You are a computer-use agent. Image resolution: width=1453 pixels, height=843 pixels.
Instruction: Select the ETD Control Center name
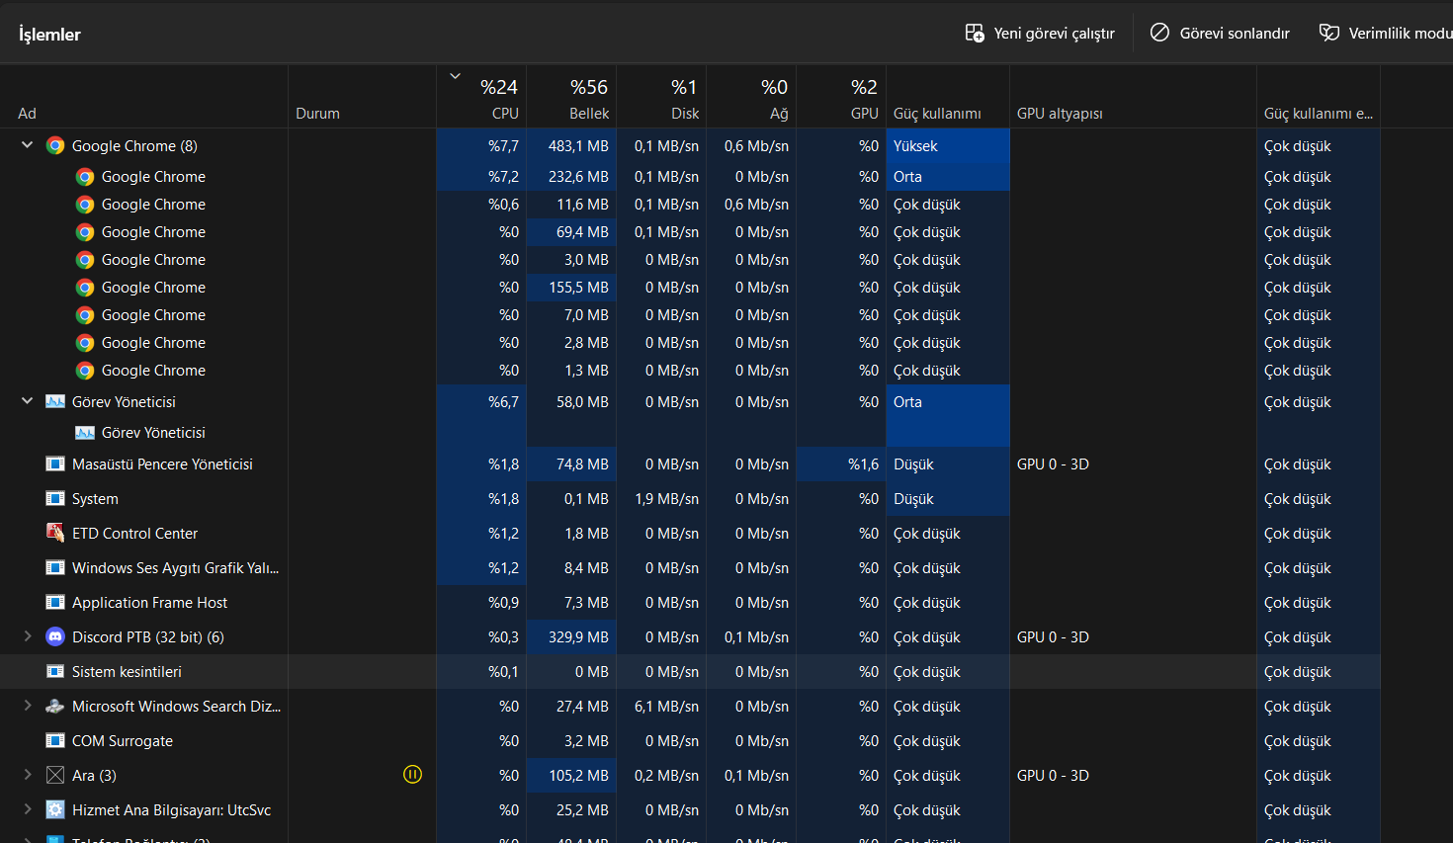click(x=134, y=534)
